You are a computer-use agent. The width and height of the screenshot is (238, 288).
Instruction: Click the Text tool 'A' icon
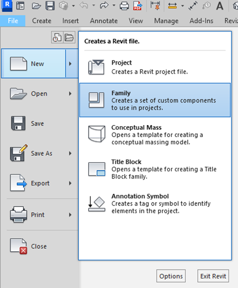click(220, 6)
